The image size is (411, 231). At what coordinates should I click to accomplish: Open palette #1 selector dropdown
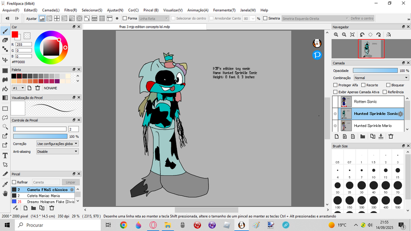18,88
